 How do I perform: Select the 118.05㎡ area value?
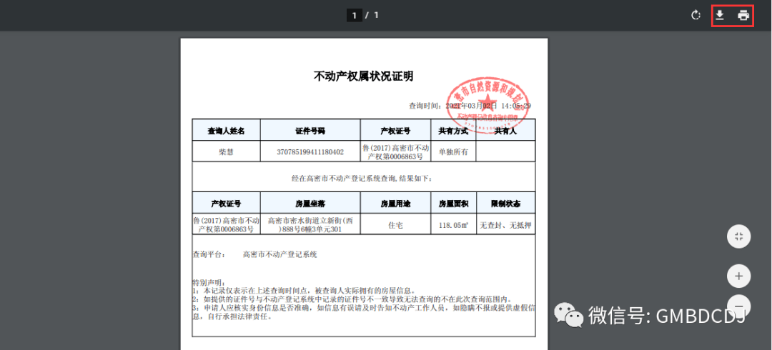tap(453, 225)
